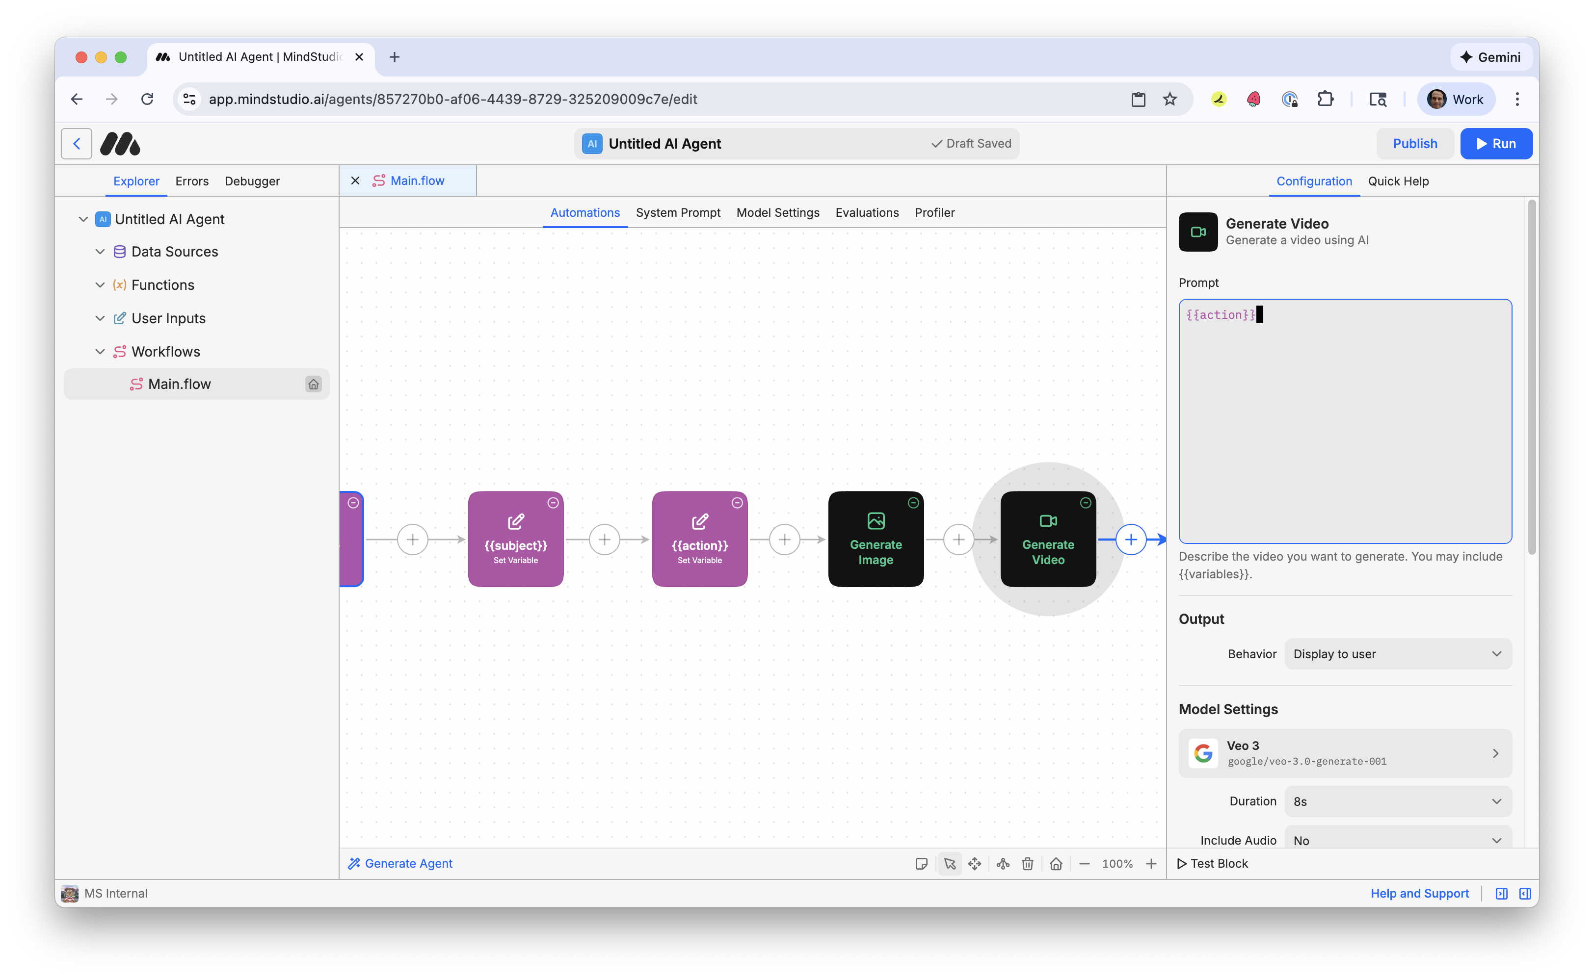Click the Publish button
The image size is (1594, 980).
[x=1415, y=143]
